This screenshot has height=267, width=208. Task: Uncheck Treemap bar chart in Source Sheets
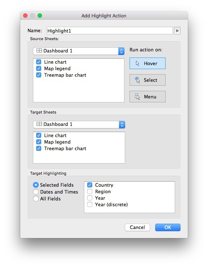pos(39,75)
